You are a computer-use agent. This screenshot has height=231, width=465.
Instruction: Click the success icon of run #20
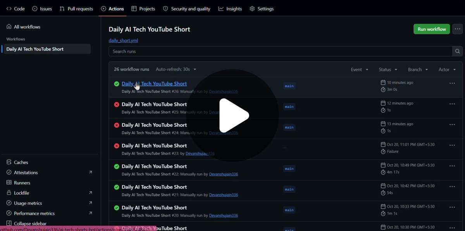point(117,208)
